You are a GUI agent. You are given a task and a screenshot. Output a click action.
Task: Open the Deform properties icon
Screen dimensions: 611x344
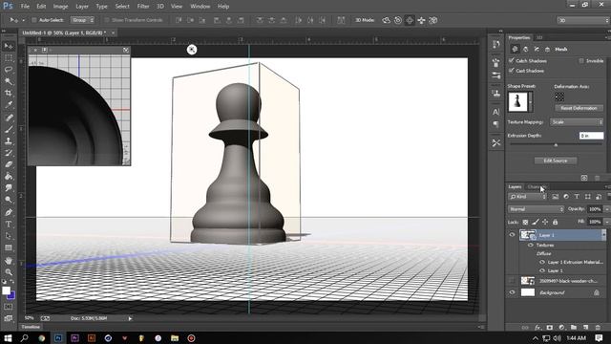(526, 49)
